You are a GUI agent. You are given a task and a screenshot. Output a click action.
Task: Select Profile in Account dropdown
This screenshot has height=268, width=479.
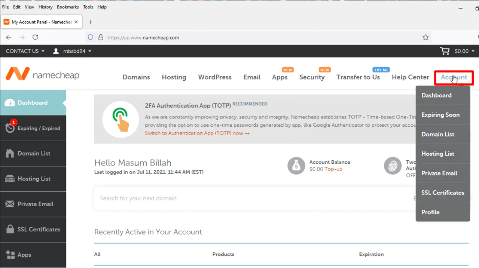coord(443,212)
